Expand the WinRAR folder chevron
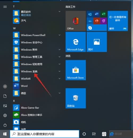The width and height of the screenshot is (133, 138). point(60,78)
